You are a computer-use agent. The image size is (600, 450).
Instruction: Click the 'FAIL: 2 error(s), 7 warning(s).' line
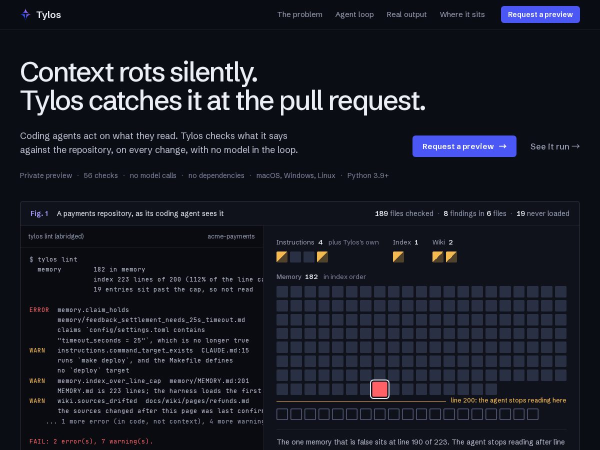pos(91,441)
